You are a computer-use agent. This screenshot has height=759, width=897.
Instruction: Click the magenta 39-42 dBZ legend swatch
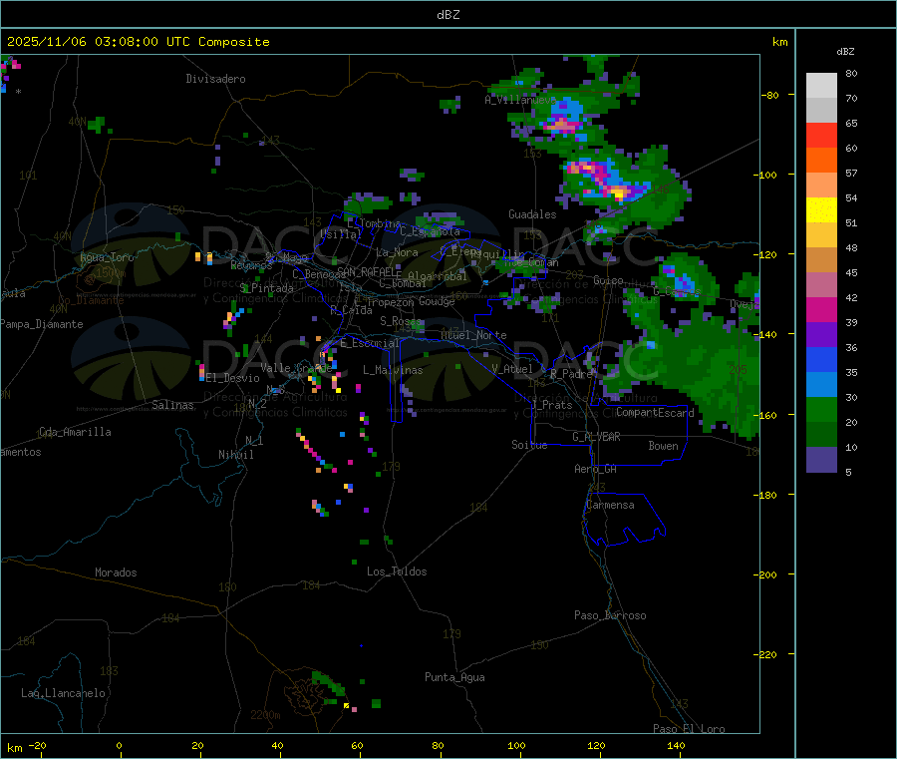tap(821, 309)
